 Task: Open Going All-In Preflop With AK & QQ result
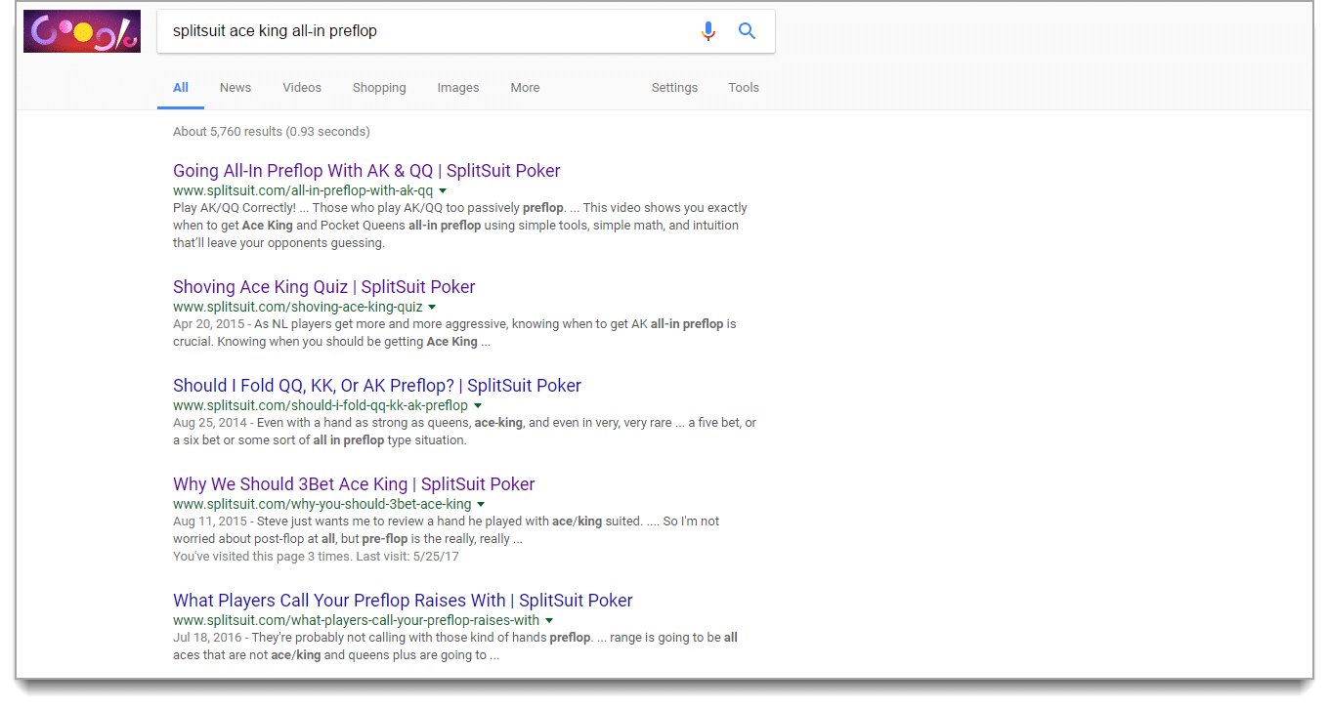pyautogui.click(x=366, y=171)
